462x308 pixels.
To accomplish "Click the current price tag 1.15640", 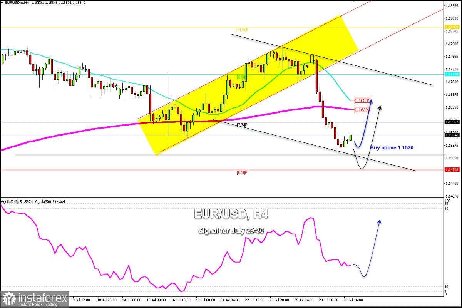I will [x=451, y=135].
